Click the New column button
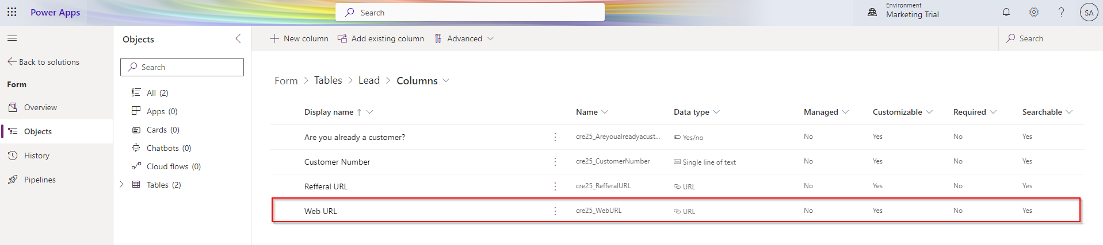Viewport: 1103px width, 245px height. (299, 38)
